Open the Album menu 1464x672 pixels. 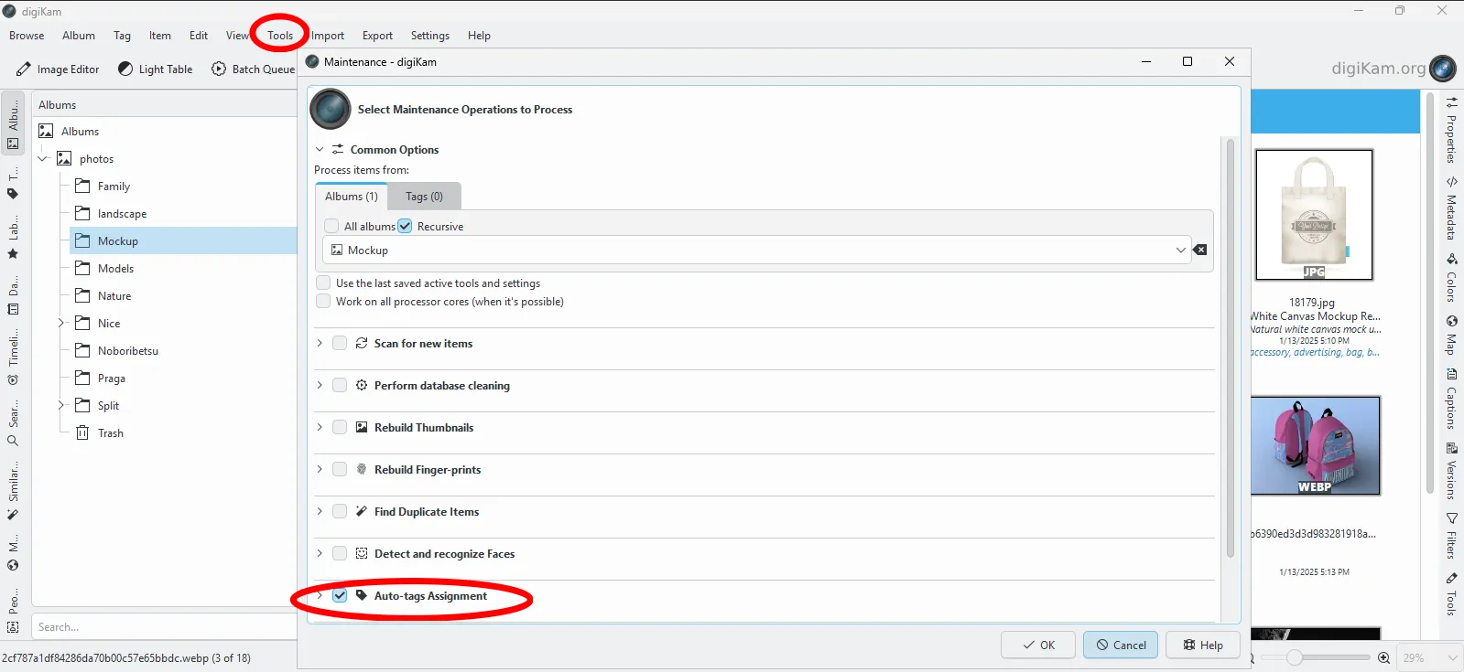click(79, 36)
